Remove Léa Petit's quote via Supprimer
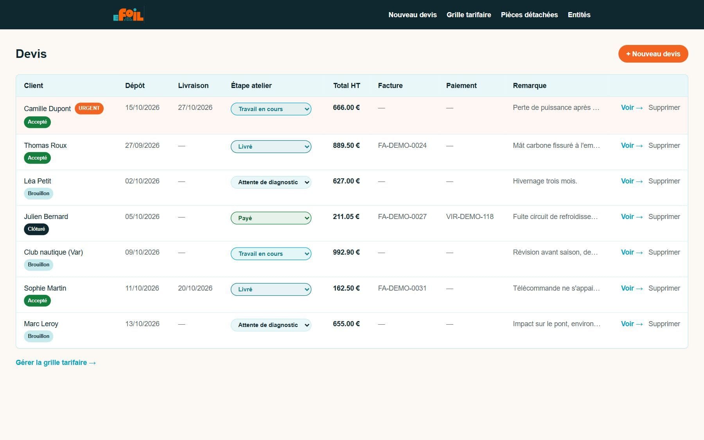The width and height of the screenshot is (704, 440). pyautogui.click(x=664, y=181)
